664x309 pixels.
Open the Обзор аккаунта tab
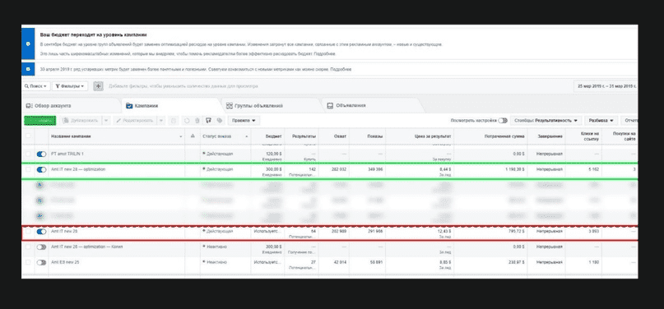point(49,106)
